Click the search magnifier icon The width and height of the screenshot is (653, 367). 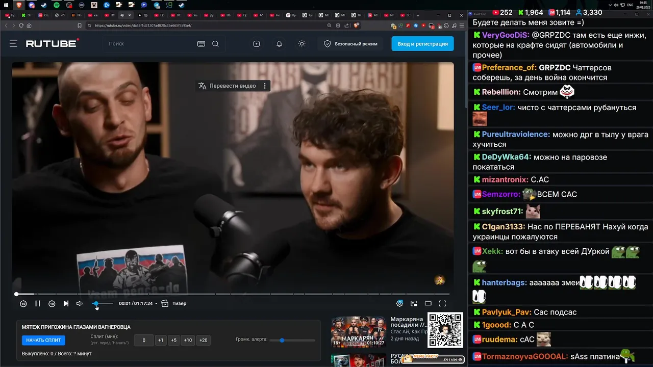pos(215,44)
